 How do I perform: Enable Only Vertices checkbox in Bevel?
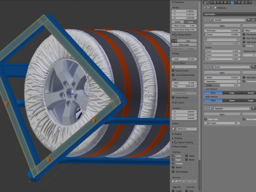[244, 77]
